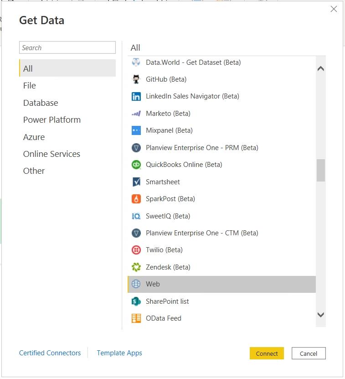Select SweetIQ (Beta) connector name
The width and height of the screenshot is (345, 379).
pos(168,216)
